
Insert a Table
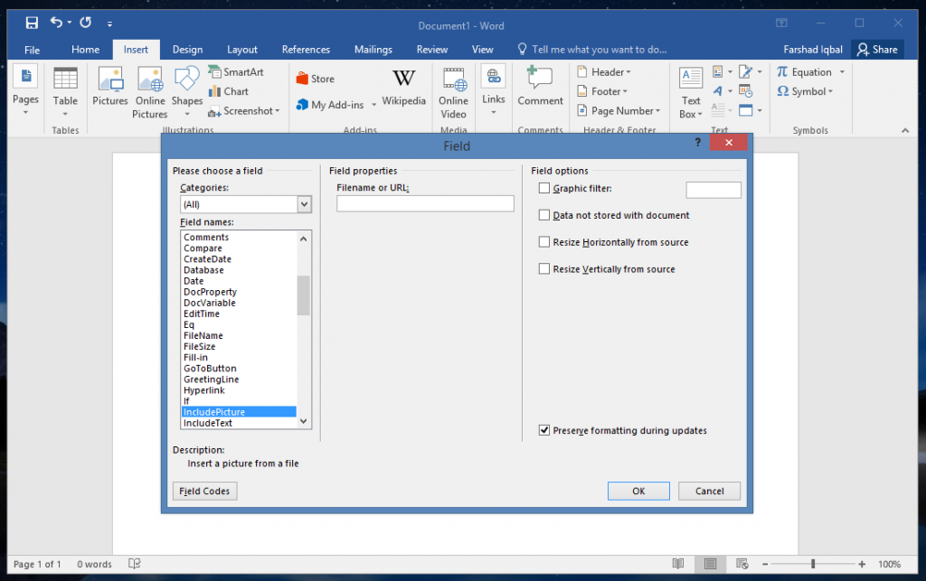coord(64,90)
